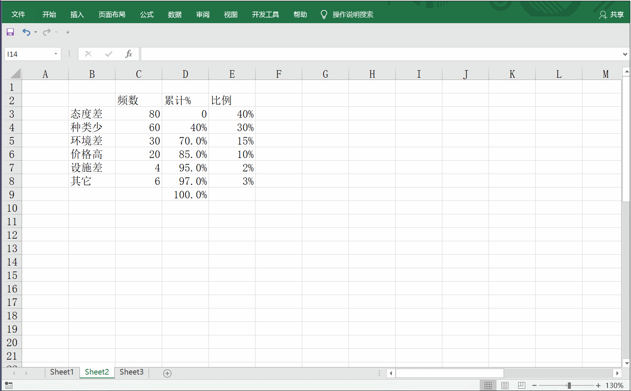Redo the last undone action

click(x=47, y=32)
